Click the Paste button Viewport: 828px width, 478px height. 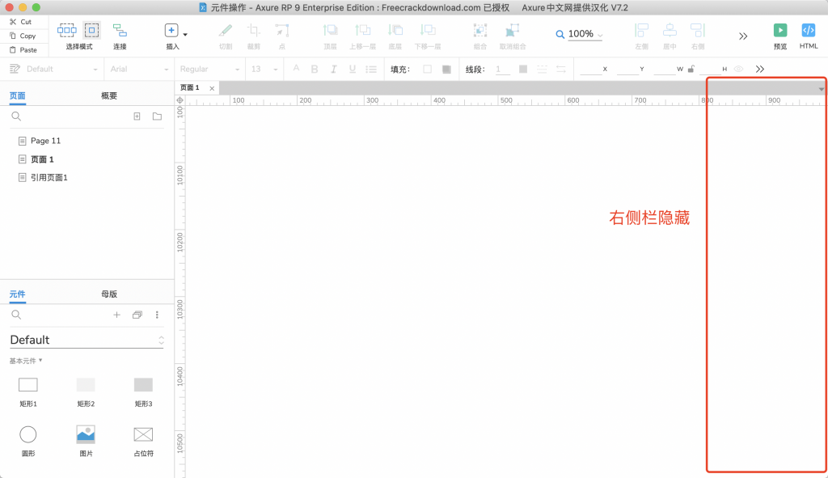pos(23,49)
